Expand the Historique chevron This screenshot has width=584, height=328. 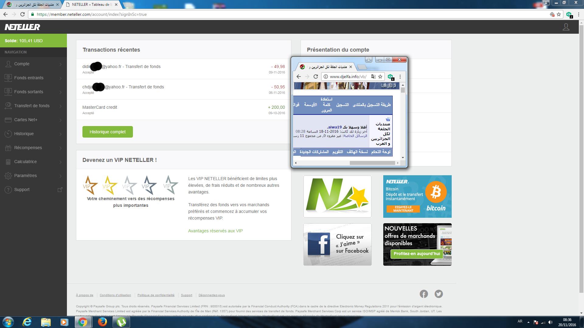pos(61,134)
